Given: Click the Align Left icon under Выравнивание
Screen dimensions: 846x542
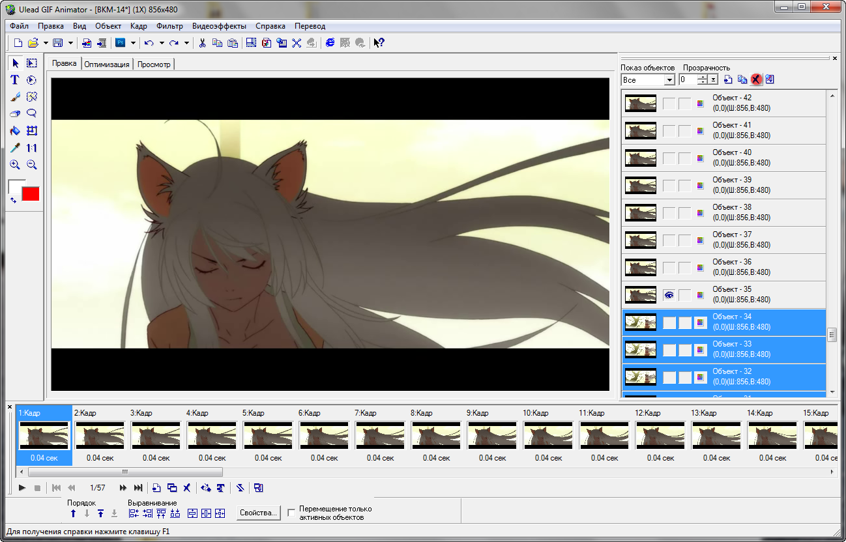Looking at the screenshot, I should 134,513.
